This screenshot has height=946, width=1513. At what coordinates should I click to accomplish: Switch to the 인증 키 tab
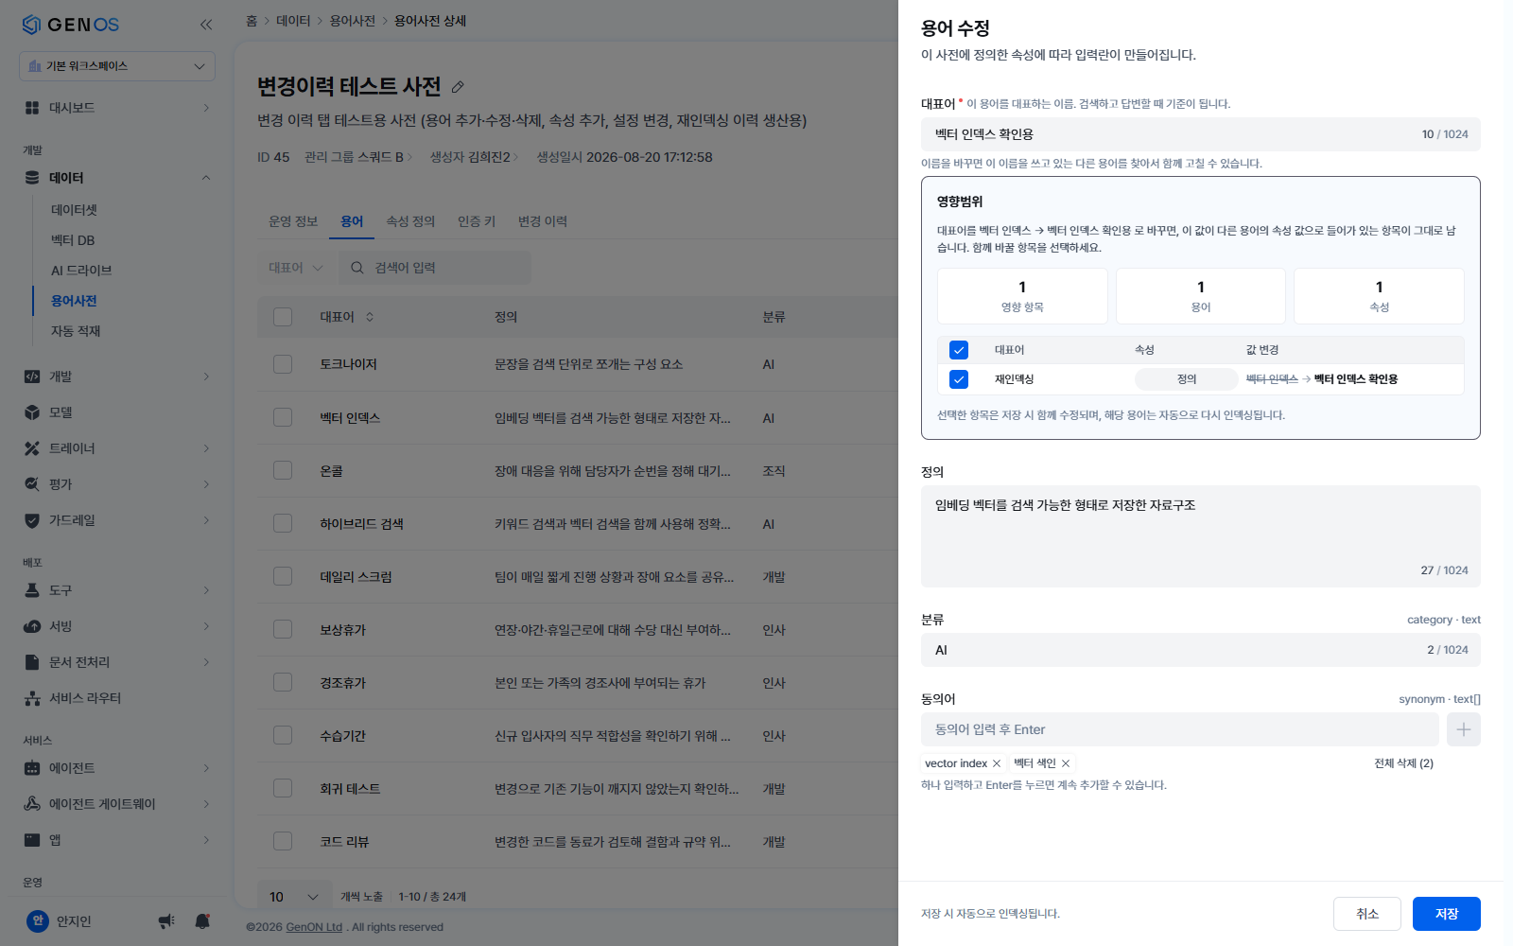coord(477,221)
